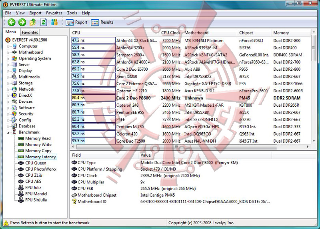
Task: Select the Core 2 Duo P8600 result row
Action: click(x=191, y=98)
